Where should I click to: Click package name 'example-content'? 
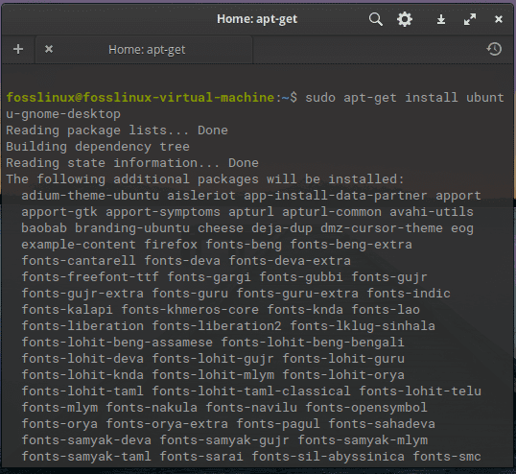click(x=79, y=245)
